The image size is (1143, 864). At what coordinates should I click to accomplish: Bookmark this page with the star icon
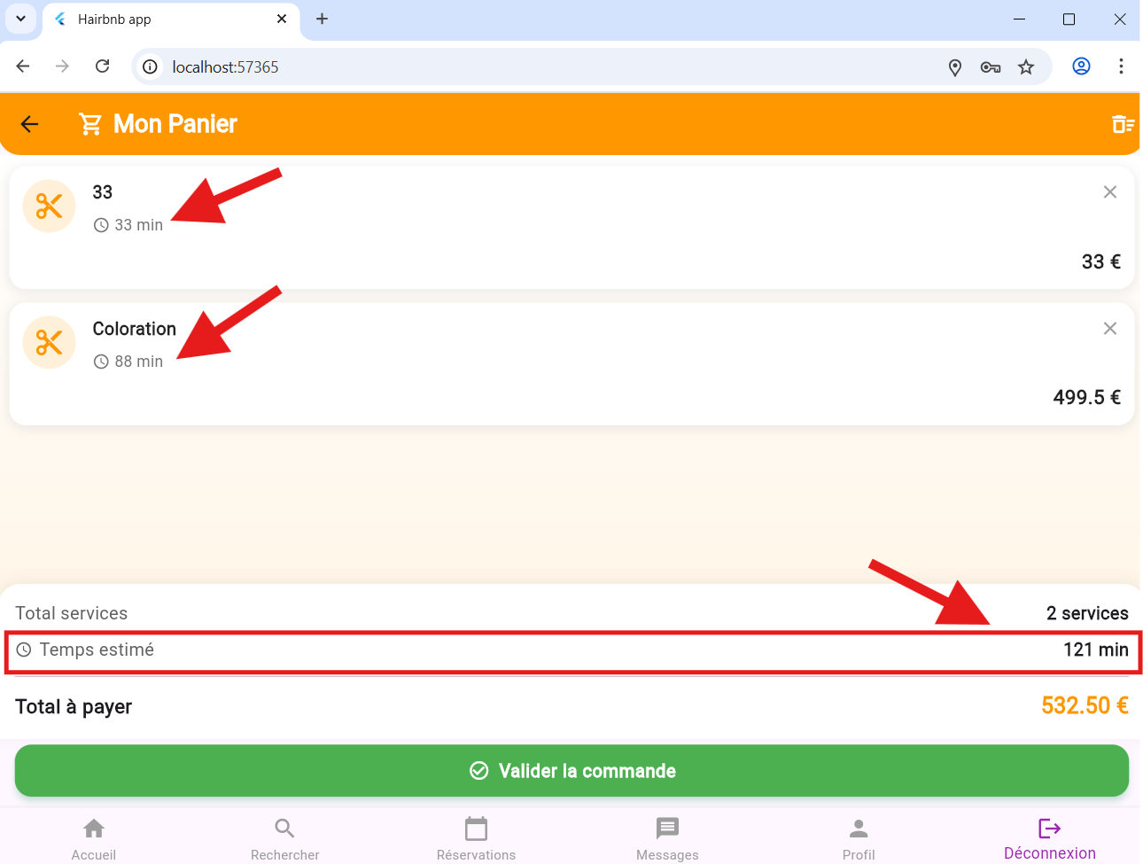coord(1026,67)
